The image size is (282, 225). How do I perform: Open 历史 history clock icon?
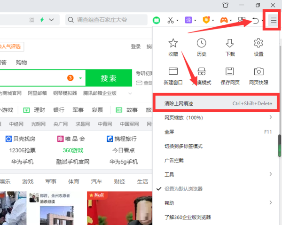tap(201, 44)
